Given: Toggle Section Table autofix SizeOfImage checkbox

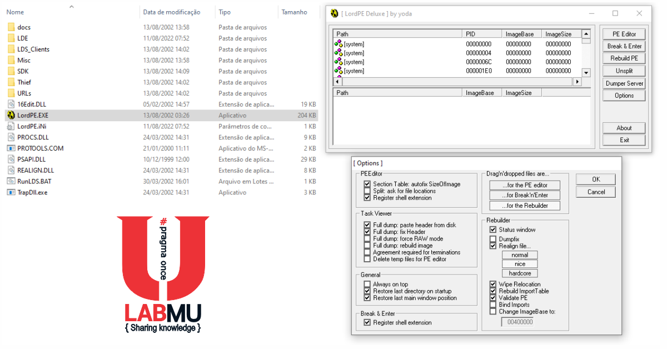Looking at the screenshot, I should click(x=367, y=184).
